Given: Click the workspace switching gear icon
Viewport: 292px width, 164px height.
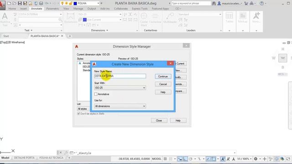Looking at the screenshot, I should point(255,159).
